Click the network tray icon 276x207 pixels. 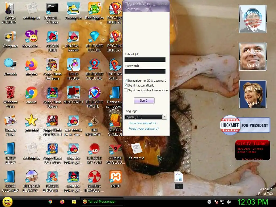(222, 202)
